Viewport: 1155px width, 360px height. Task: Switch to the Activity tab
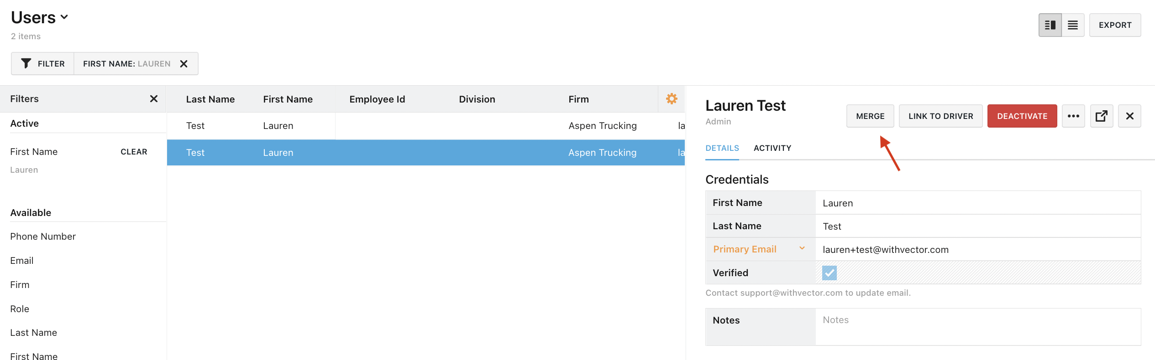(772, 148)
